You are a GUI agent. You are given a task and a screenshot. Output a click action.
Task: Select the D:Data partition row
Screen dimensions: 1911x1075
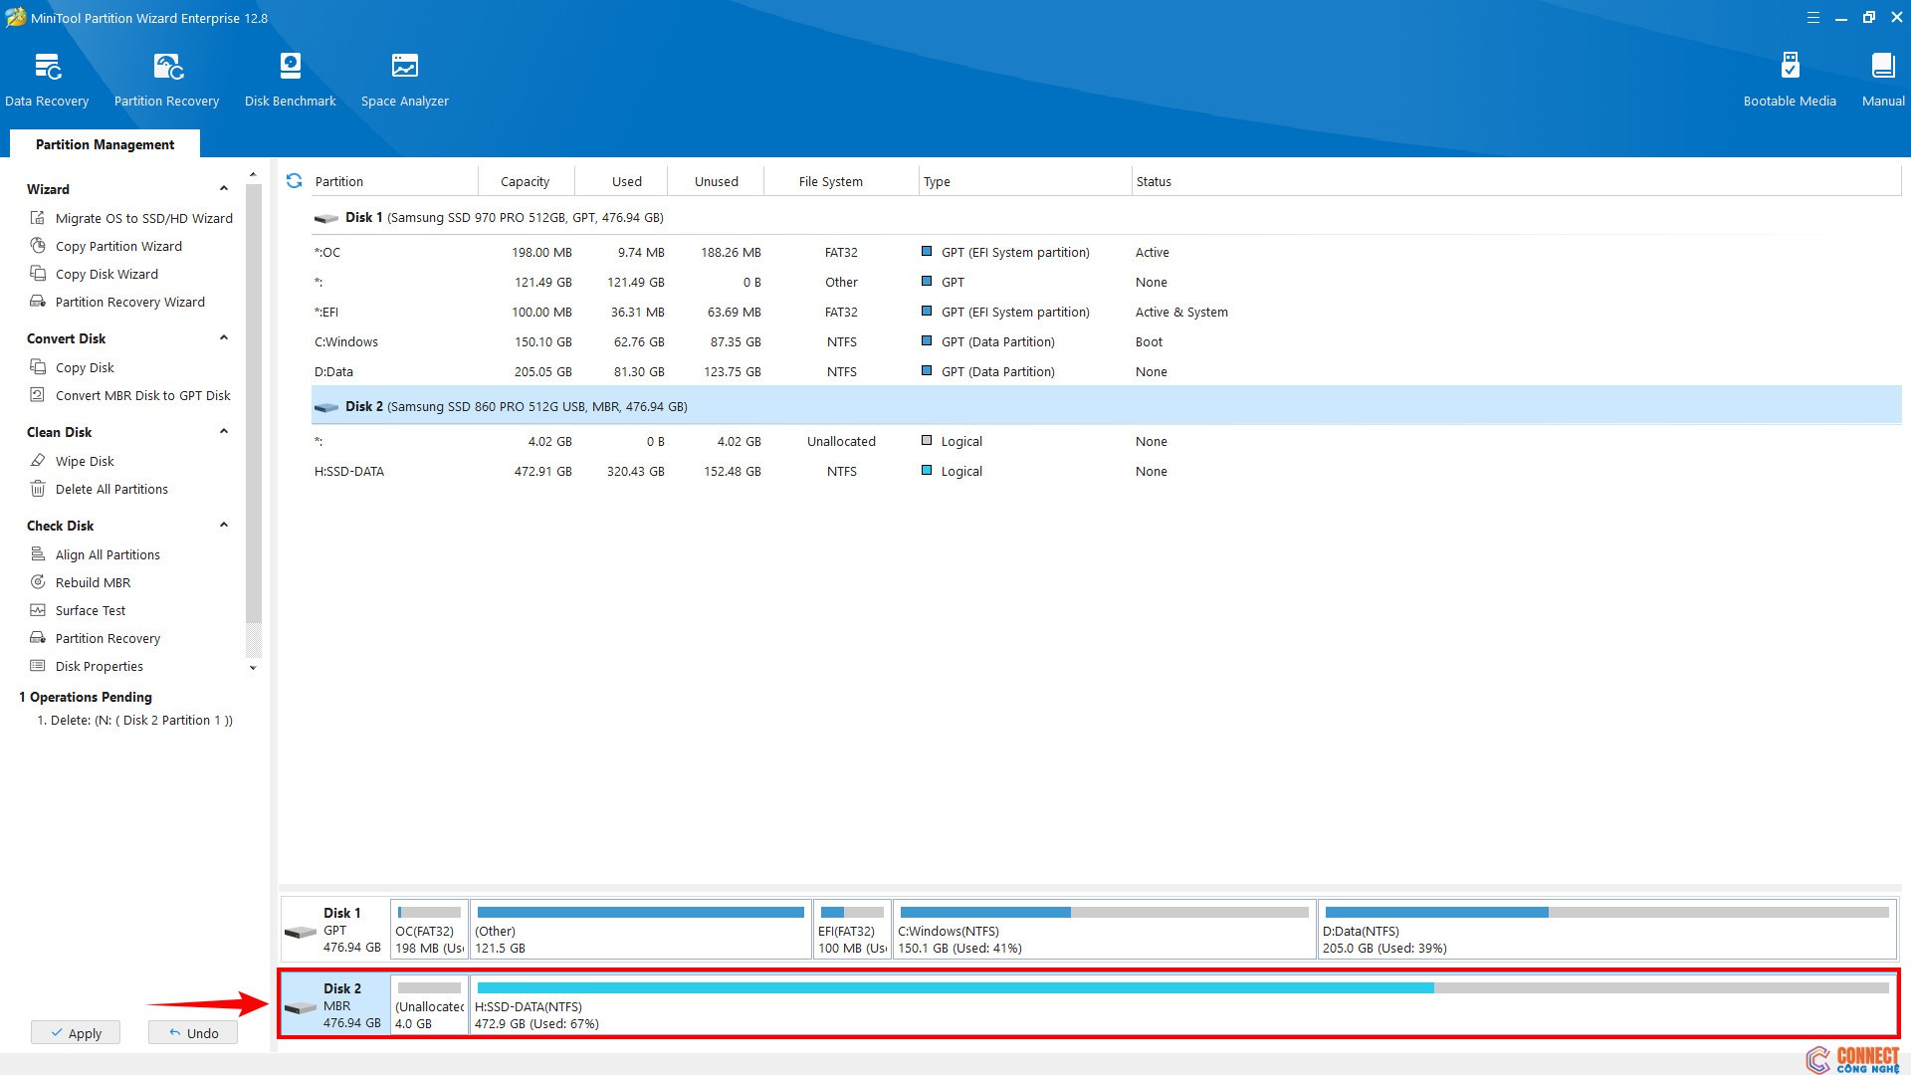pos(1106,371)
